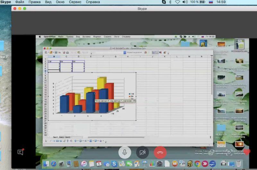
Task: Open the Wi-Fi status menu
Action: click(177, 2)
